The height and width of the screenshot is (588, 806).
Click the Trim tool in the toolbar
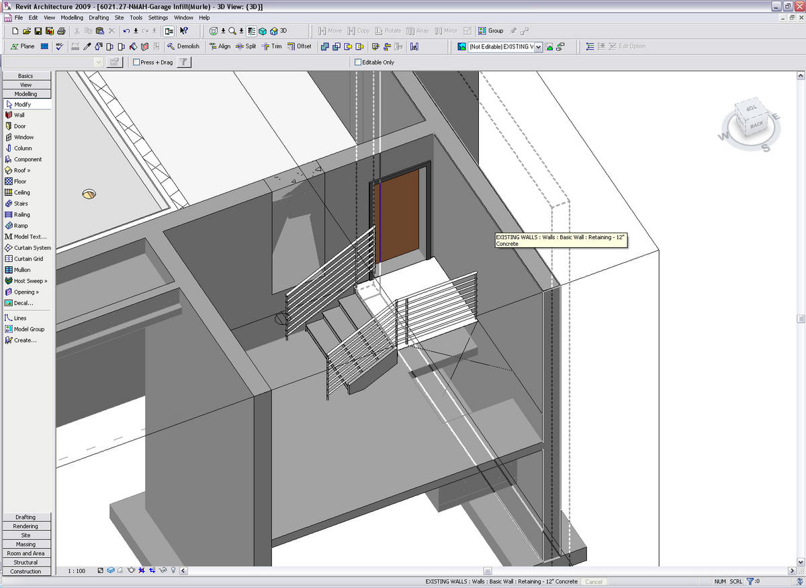point(271,46)
